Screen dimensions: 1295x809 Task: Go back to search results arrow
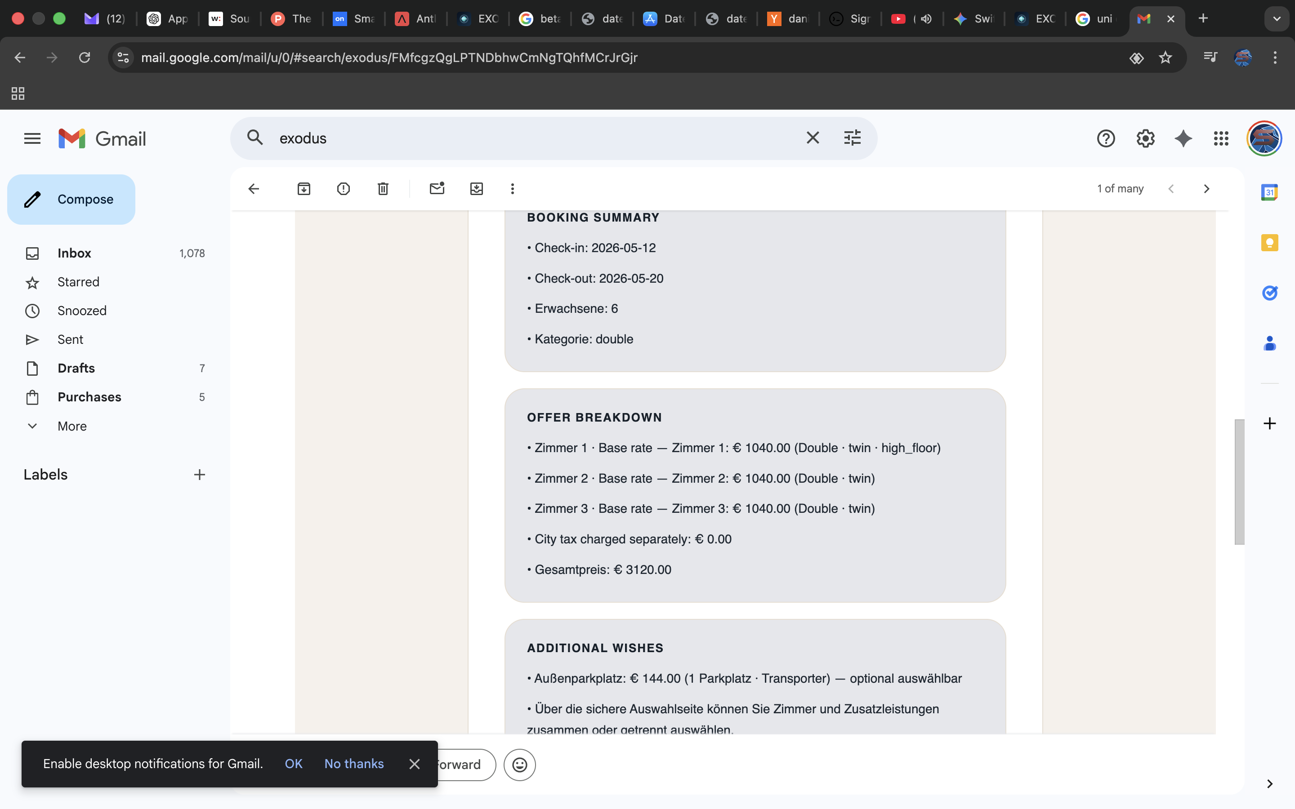(254, 188)
